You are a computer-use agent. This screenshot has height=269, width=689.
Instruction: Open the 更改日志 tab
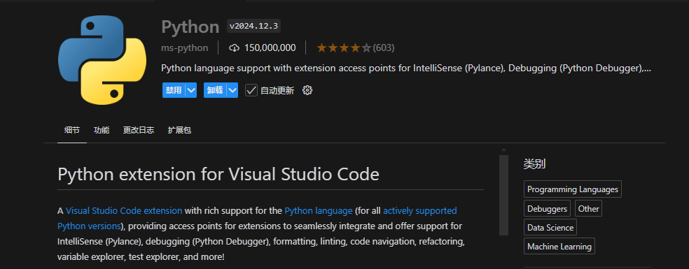coord(139,130)
